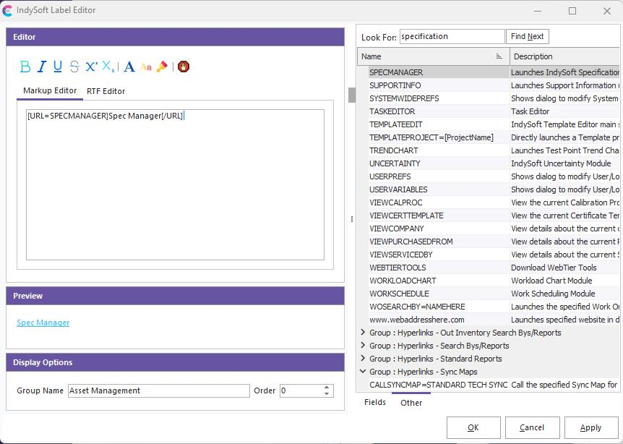Switch to the Fields tab

(374, 402)
